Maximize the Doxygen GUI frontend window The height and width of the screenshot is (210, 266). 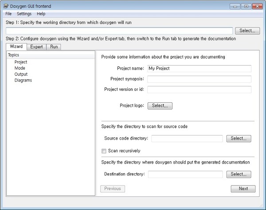[246, 7]
